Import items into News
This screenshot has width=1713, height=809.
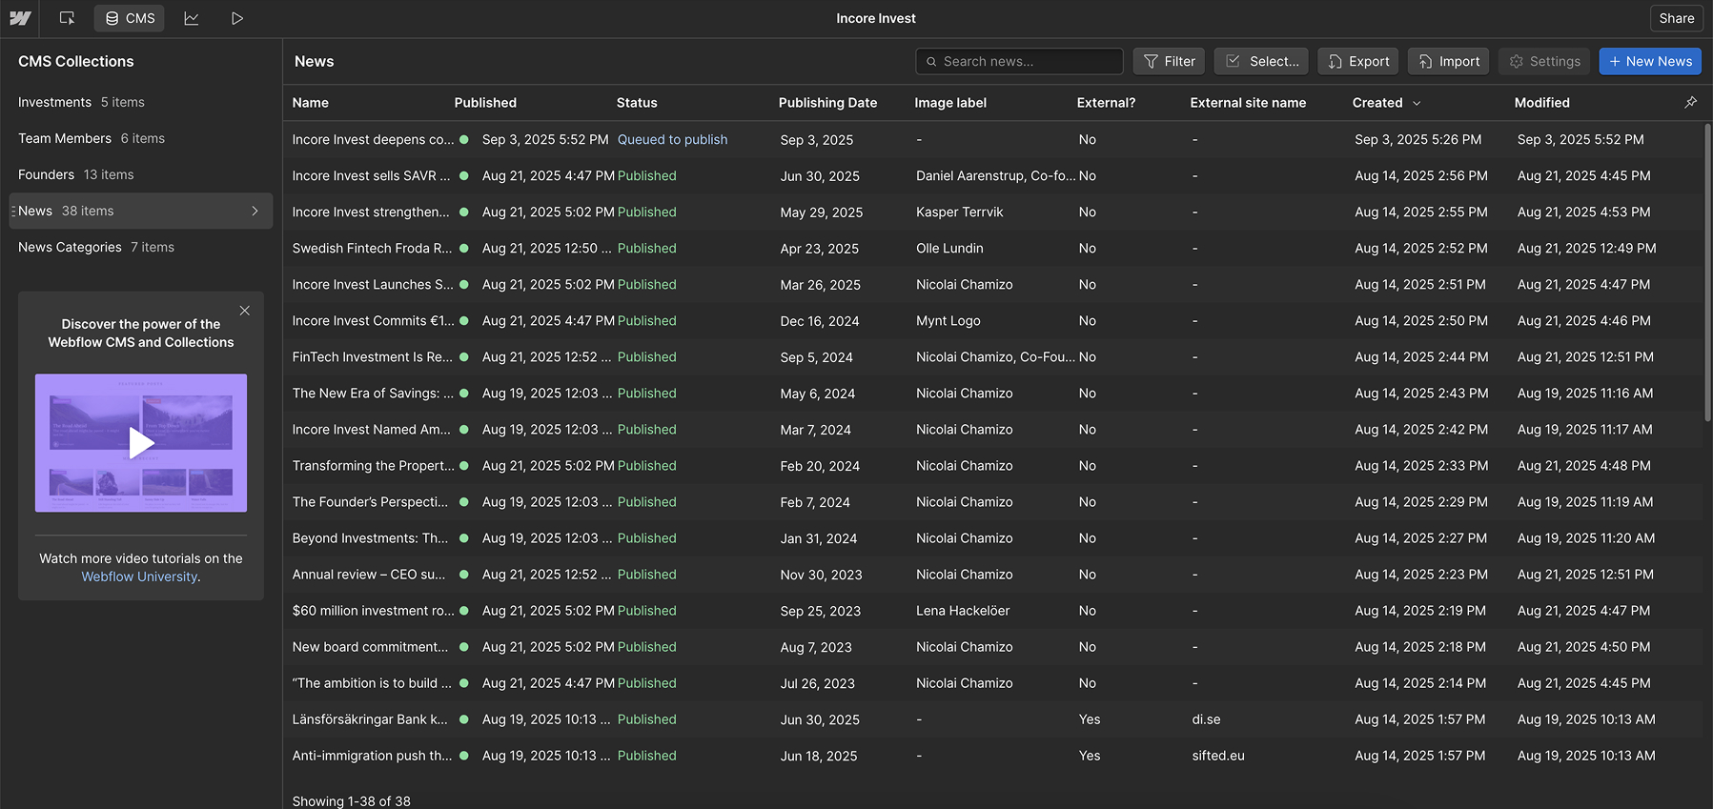pyautogui.click(x=1448, y=61)
